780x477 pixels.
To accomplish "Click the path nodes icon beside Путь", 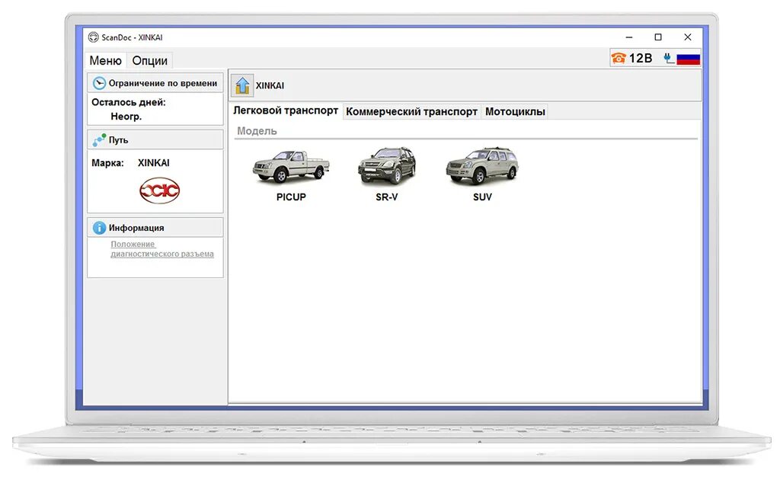I will pyautogui.click(x=99, y=140).
